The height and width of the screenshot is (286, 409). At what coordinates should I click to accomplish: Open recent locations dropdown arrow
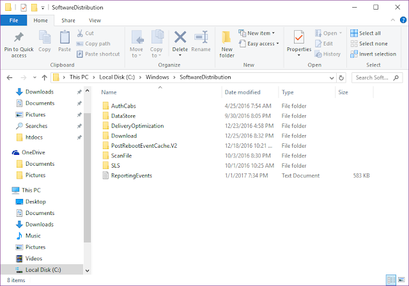[x=35, y=77]
